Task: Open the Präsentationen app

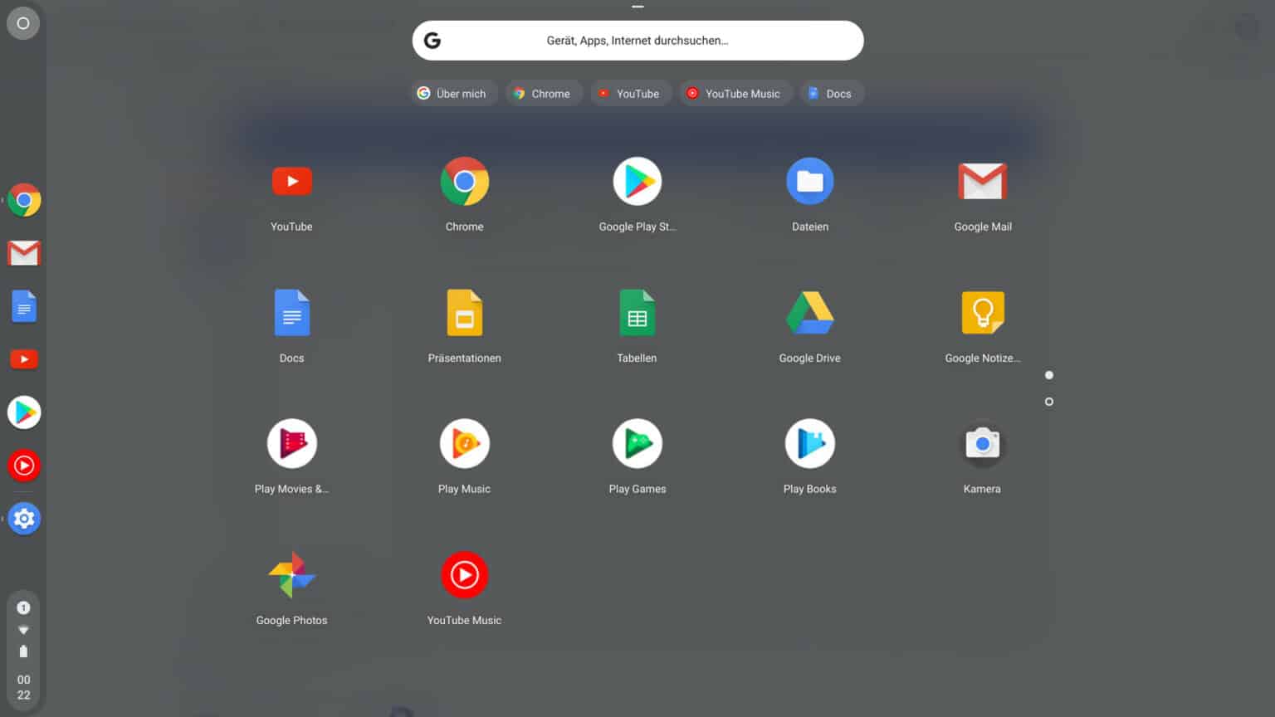Action: tap(464, 313)
